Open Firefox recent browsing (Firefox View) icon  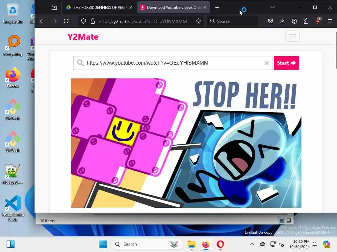(54, 8)
